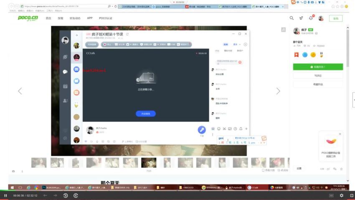The height and width of the screenshot is (200, 355).
Task: Click the clock history icon in chat toolbar
Action: [235, 129]
